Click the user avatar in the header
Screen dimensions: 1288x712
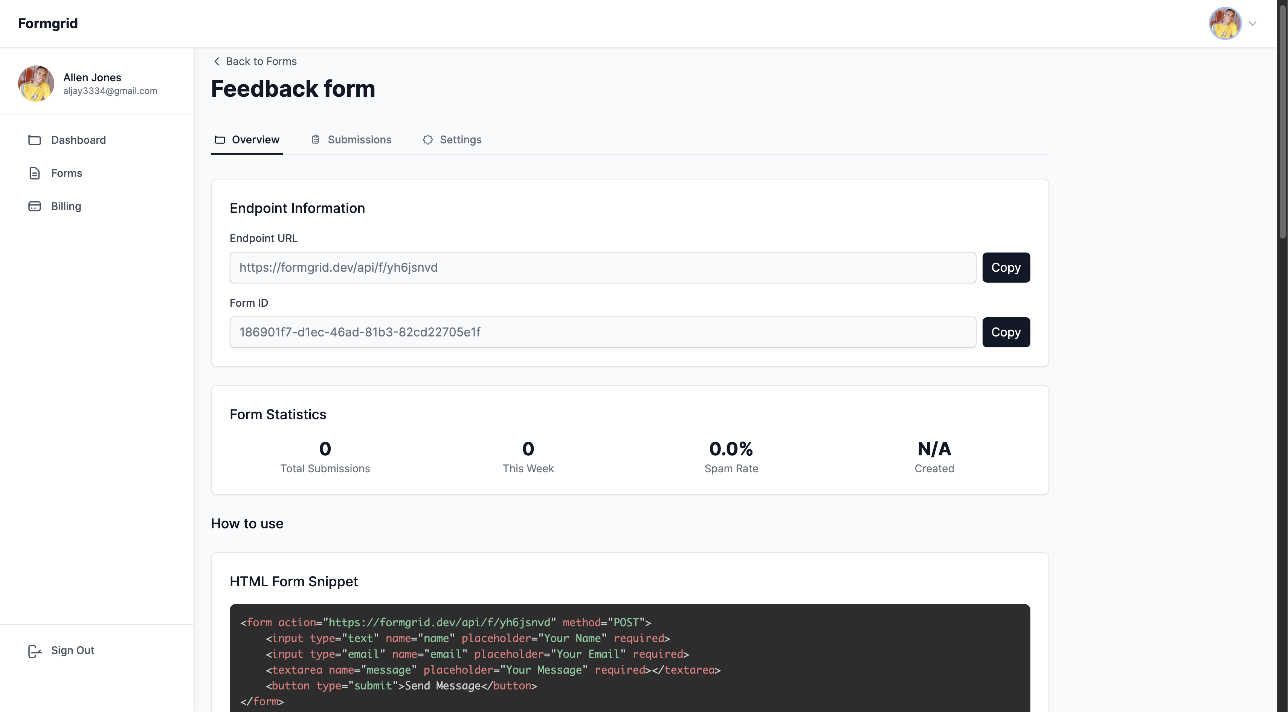pos(1225,23)
